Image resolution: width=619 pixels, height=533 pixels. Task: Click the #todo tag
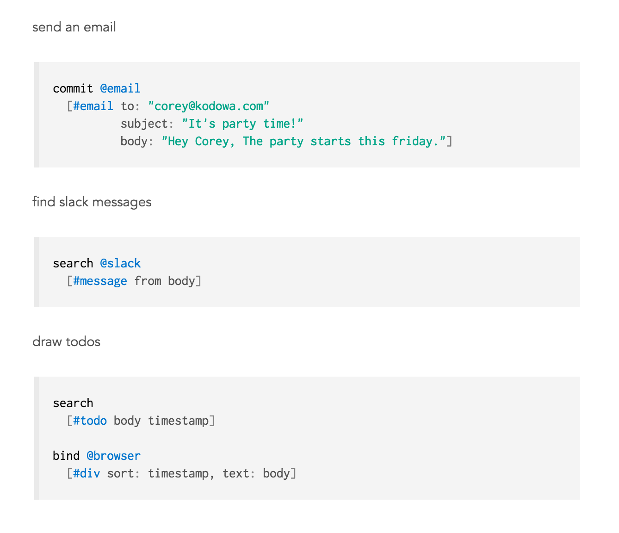point(90,421)
